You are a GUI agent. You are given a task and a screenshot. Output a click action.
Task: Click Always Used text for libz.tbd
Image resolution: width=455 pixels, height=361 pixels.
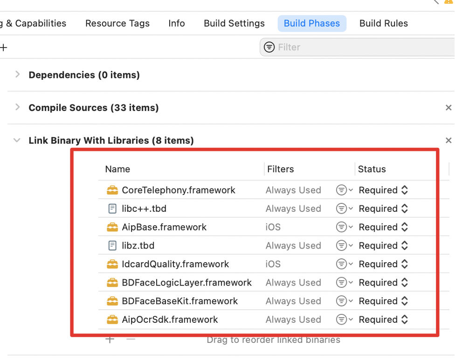coord(293,245)
